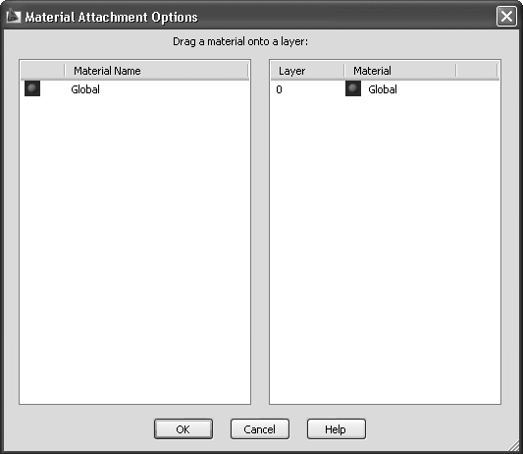Viewport: 523px width, 454px height.
Task: Click the AutoCAD icon in the title bar
Action: (x=14, y=17)
